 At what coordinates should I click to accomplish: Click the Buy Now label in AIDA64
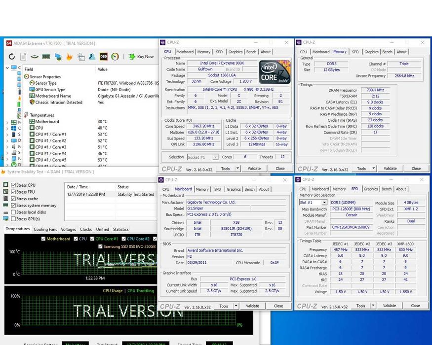click(145, 56)
